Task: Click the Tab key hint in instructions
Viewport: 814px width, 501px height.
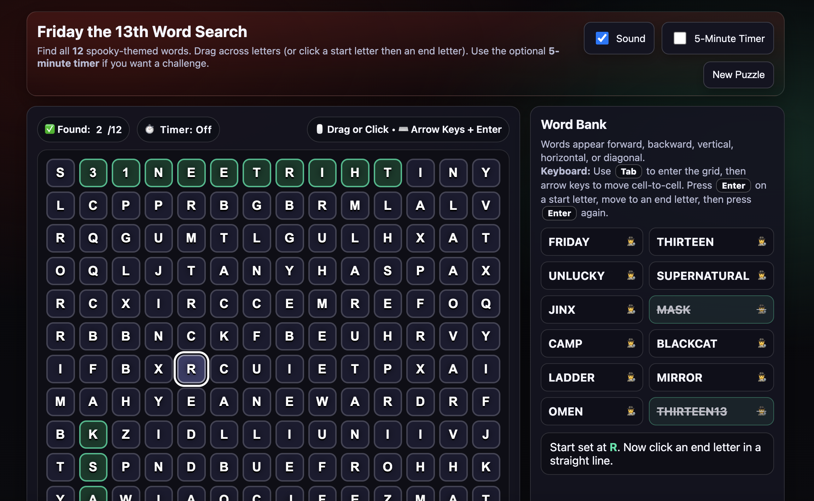Action: pyautogui.click(x=628, y=171)
